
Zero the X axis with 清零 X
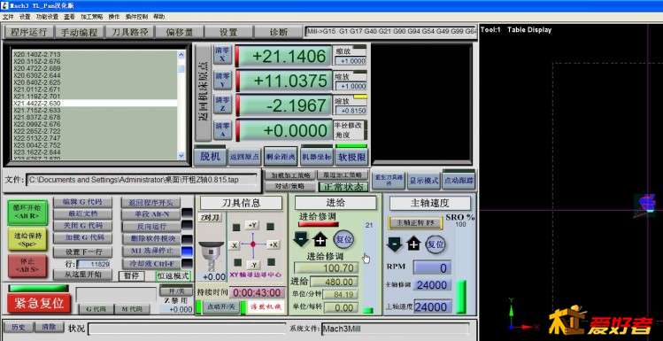pyautogui.click(x=222, y=55)
